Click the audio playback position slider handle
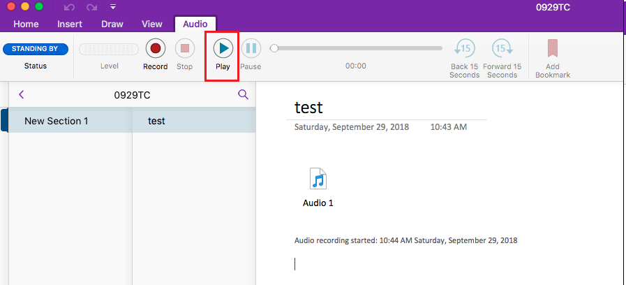Image resolution: width=626 pixels, height=285 pixels. point(274,48)
